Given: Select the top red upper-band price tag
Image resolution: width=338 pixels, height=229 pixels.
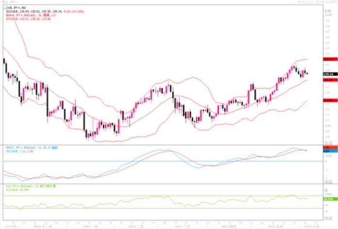Looking at the screenshot, I should (327, 59).
